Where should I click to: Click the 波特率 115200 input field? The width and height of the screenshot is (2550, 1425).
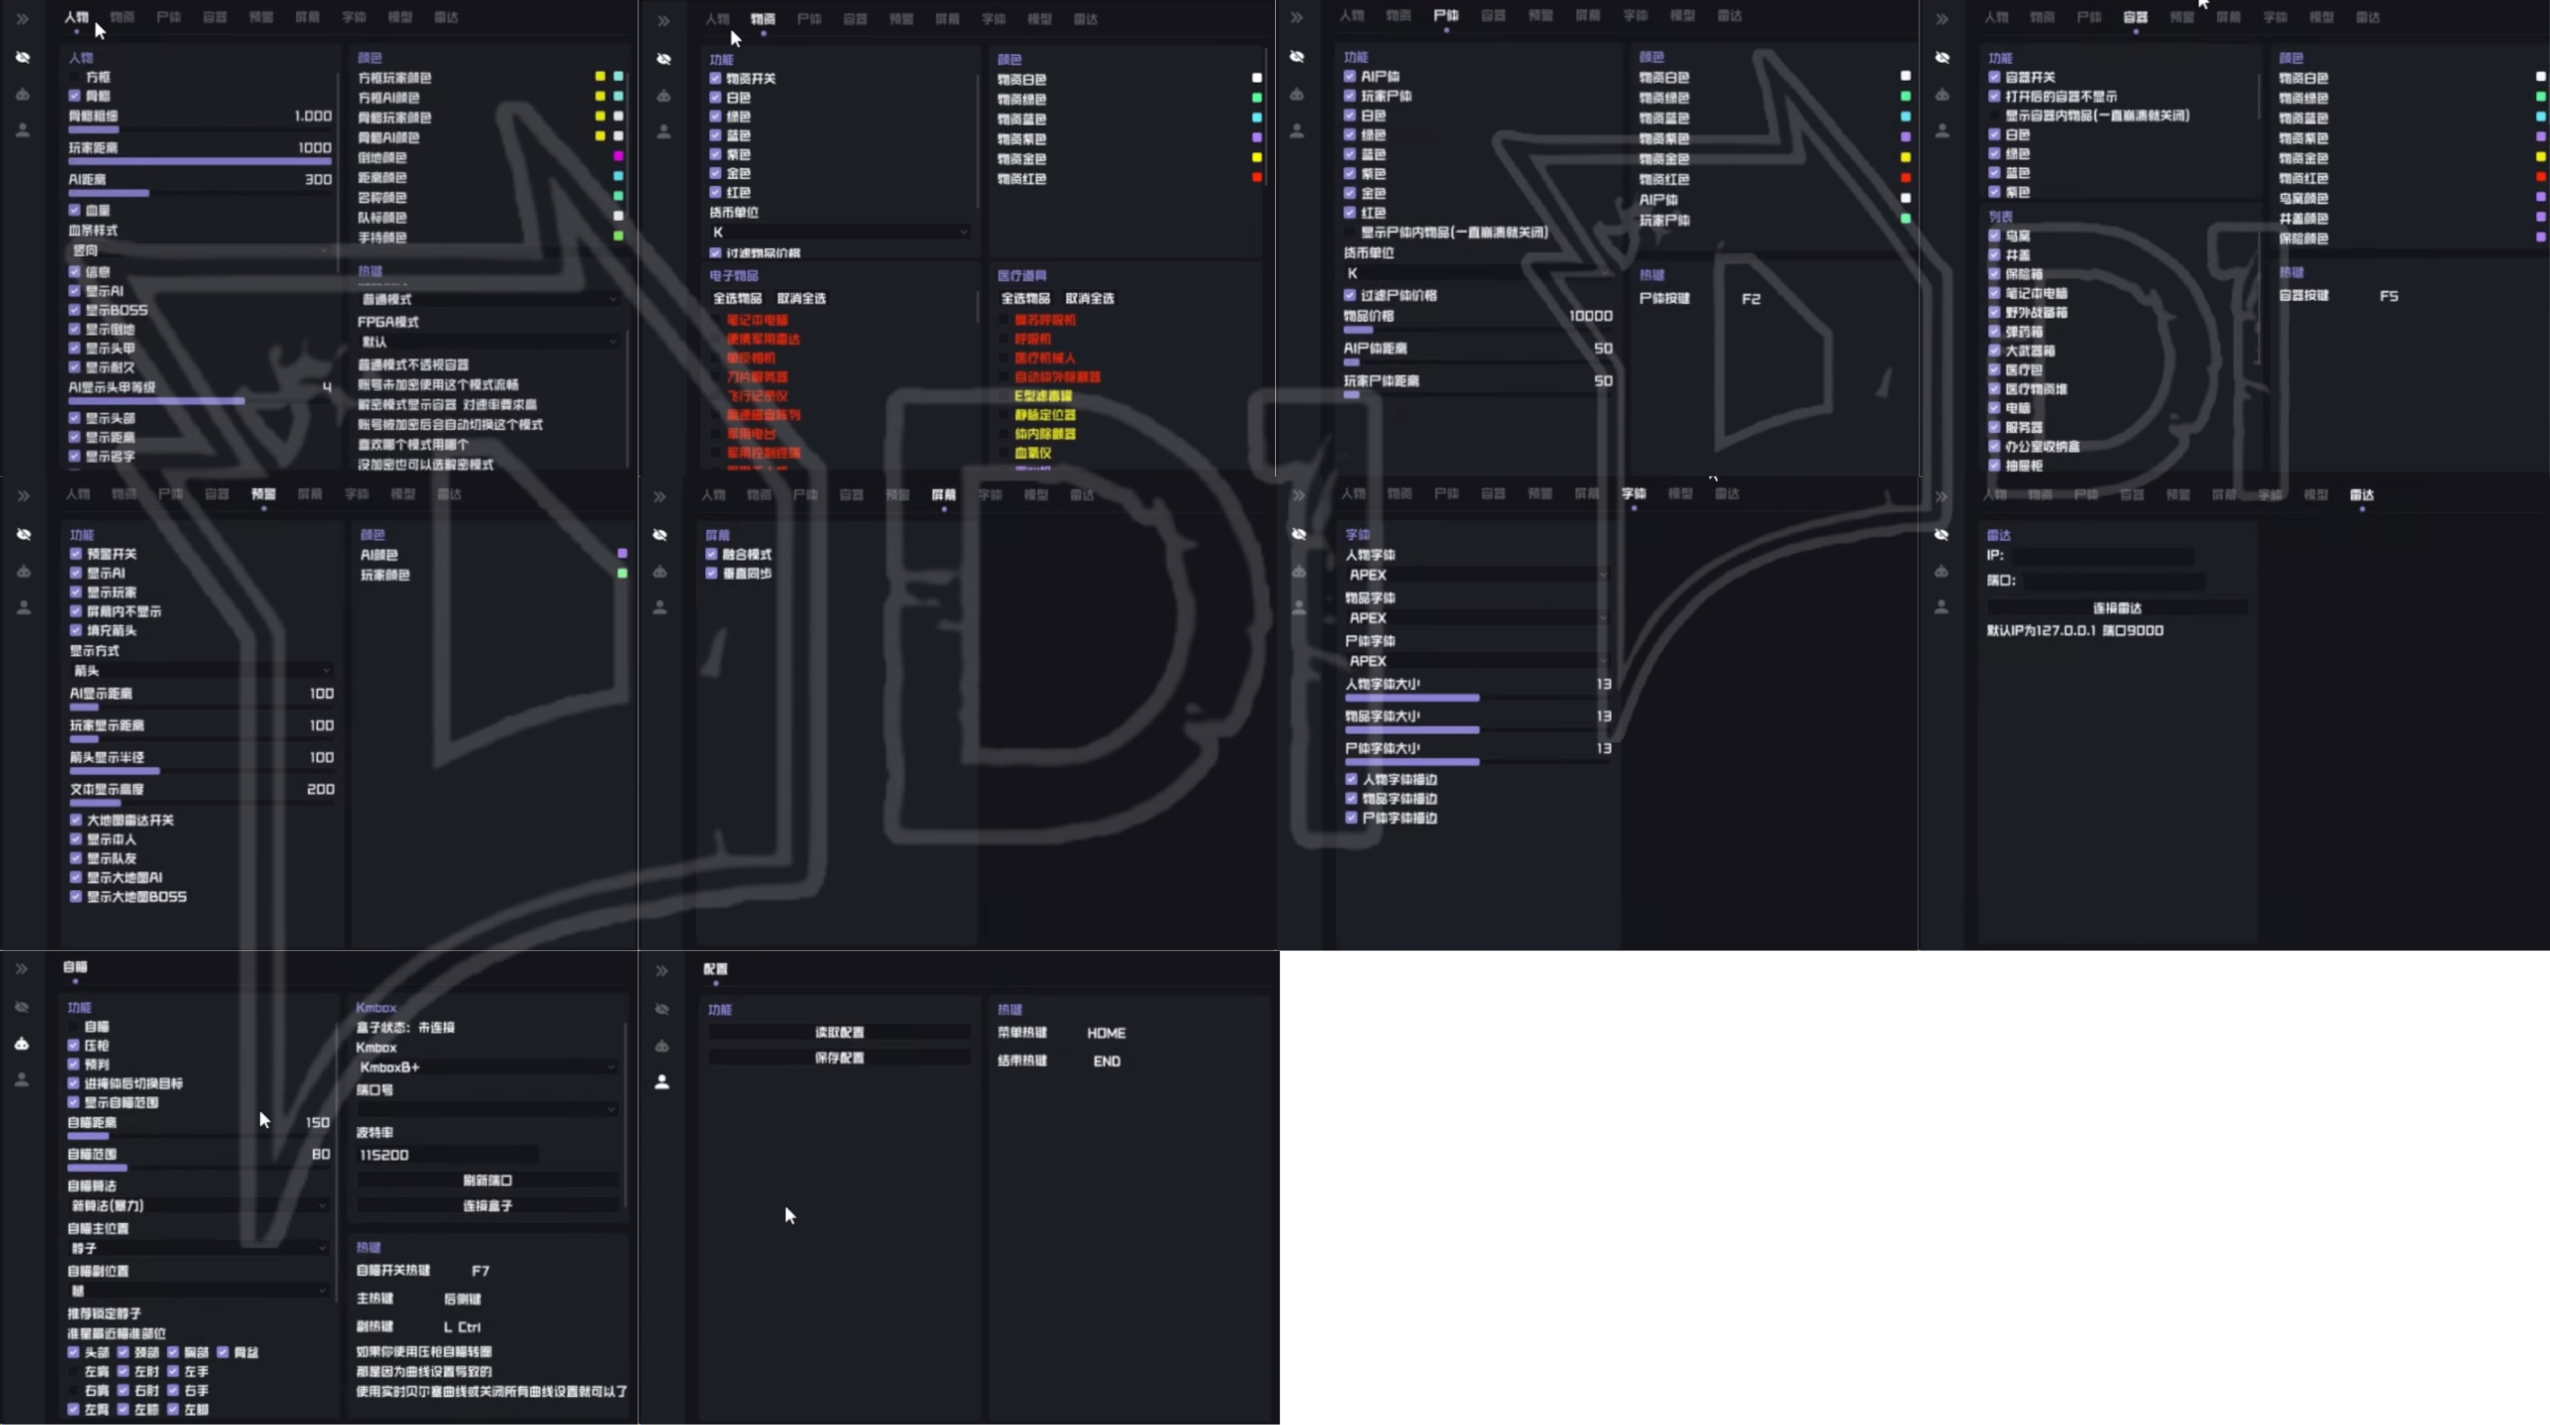click(447, 1155)
